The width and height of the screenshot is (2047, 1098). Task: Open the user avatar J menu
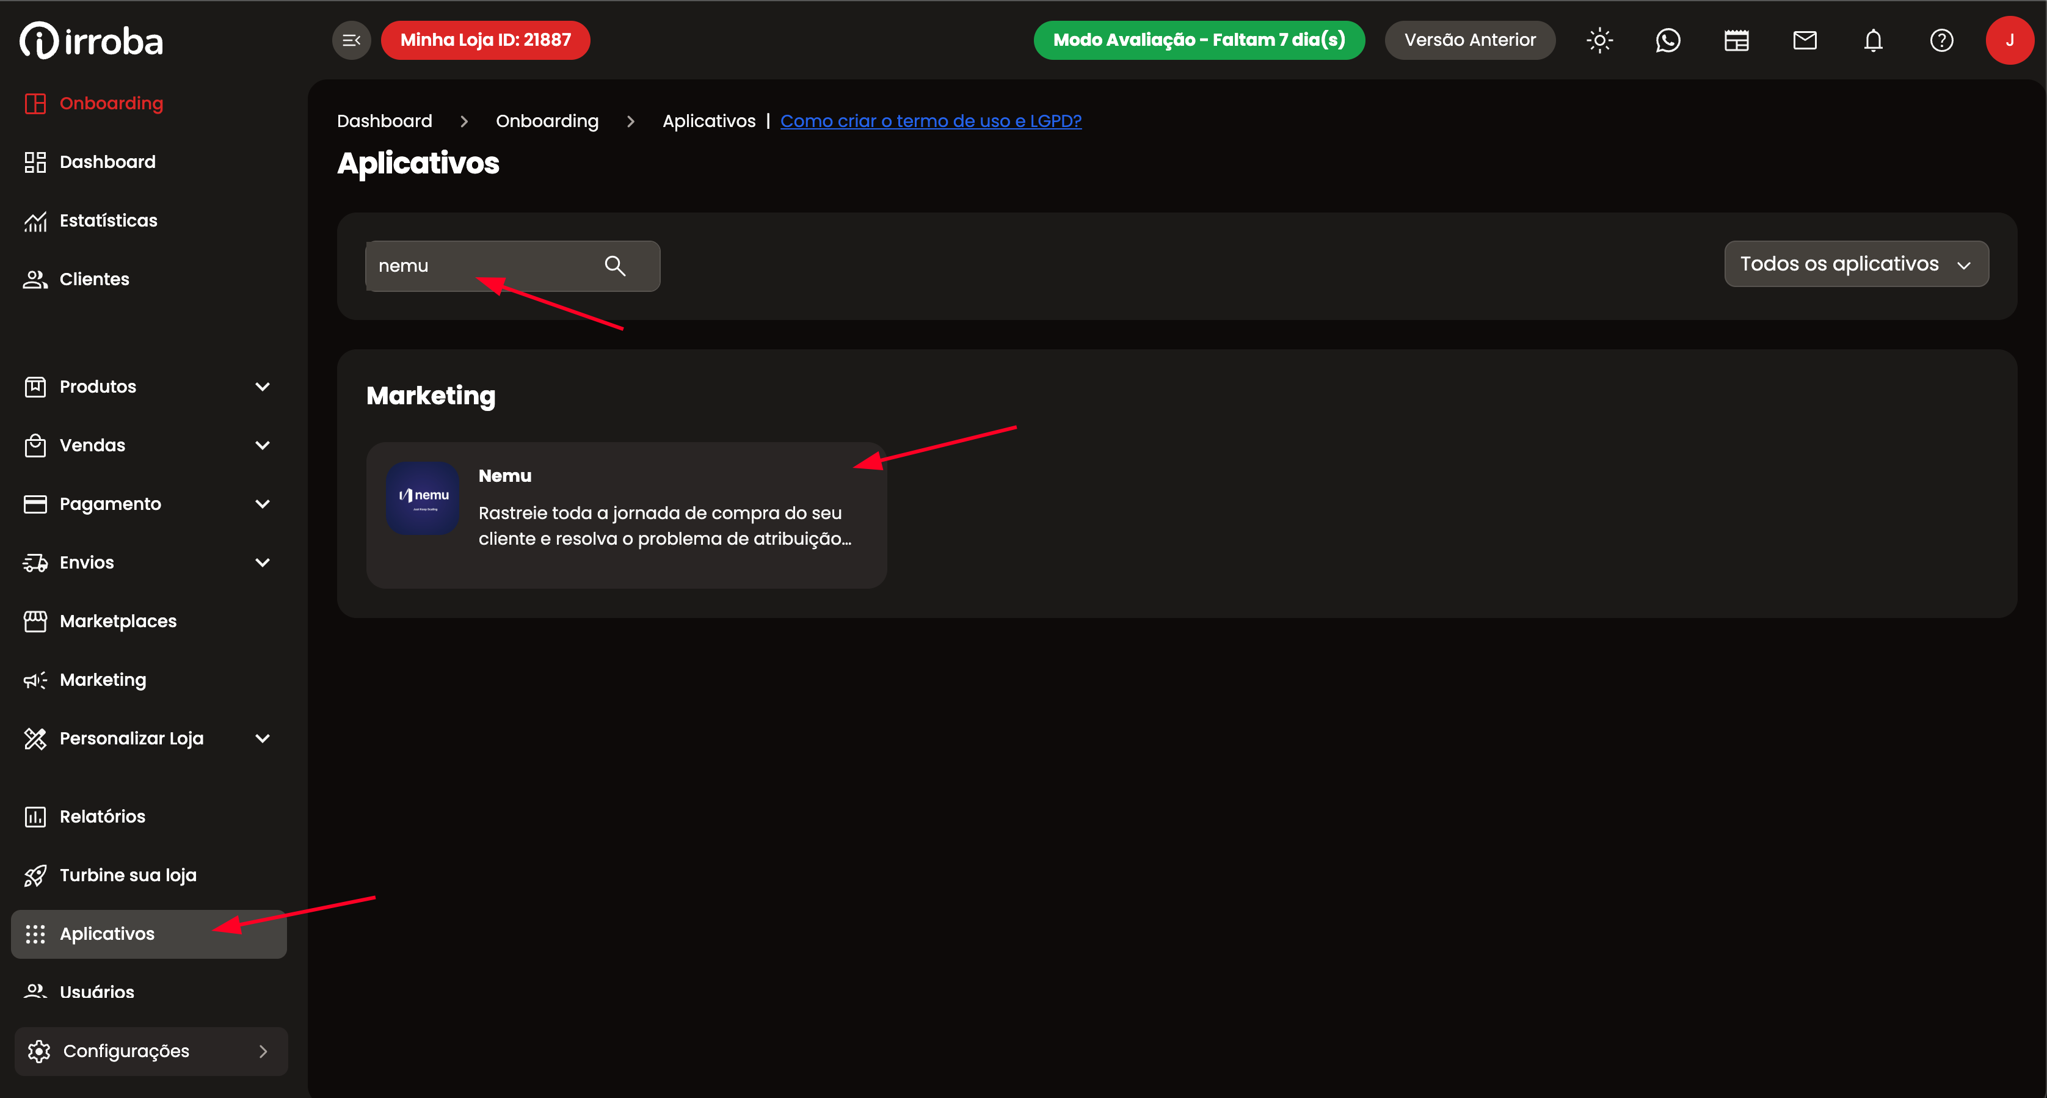[x=2009, y=40]
